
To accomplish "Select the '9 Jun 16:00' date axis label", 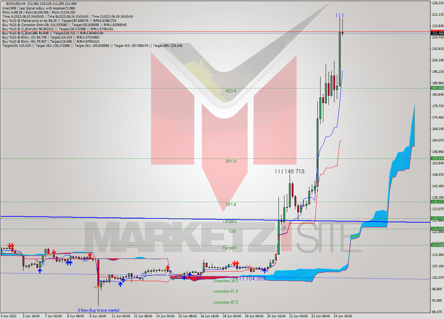I will pos(97,316).
